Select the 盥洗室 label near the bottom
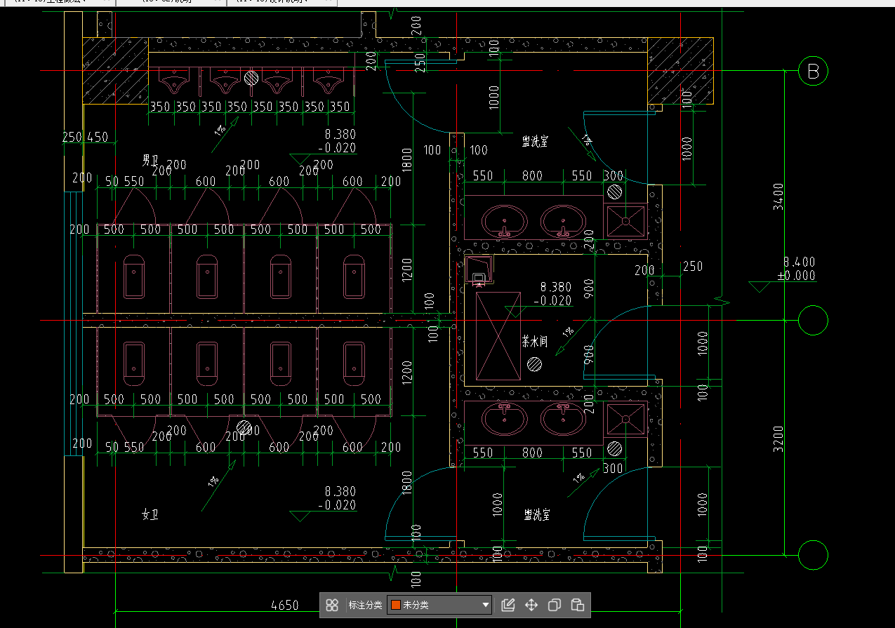 click(x=537, y=514)
